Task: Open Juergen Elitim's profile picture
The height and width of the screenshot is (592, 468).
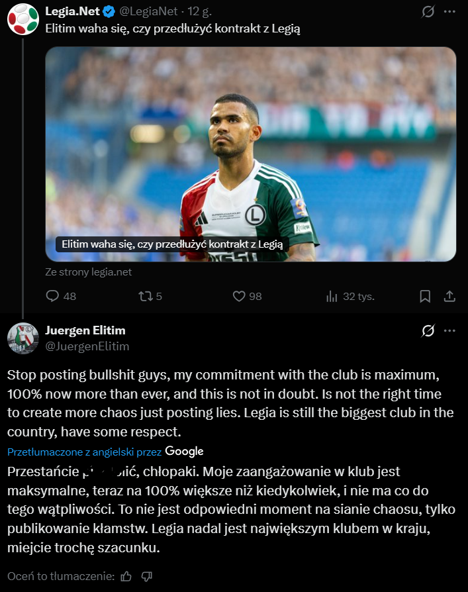Action: pyautogui.click(x=23, y=338)
